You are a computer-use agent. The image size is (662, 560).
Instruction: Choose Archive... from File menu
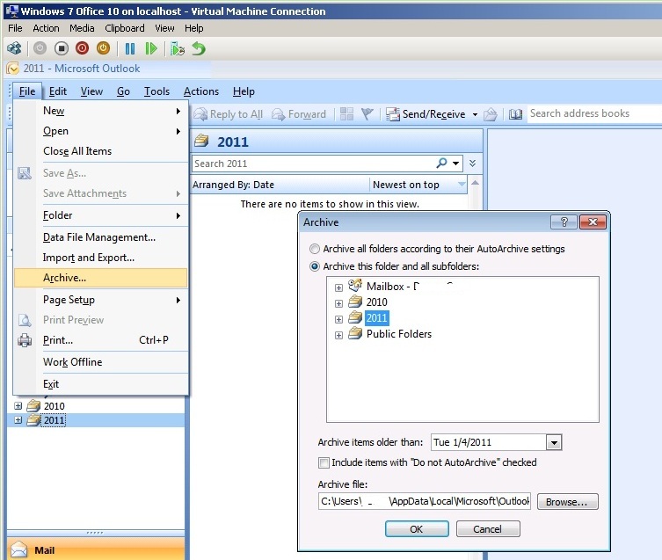click(x=100, y=278)
